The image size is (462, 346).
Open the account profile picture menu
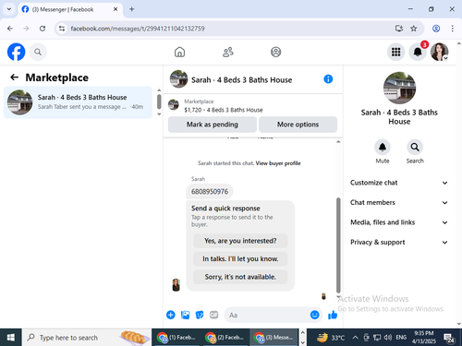[x=439, y=52]
